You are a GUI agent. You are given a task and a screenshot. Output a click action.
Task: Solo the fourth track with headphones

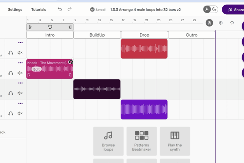pyautogui.click(x=11, y=114)
